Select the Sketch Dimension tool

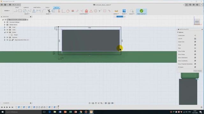[39, 11]
